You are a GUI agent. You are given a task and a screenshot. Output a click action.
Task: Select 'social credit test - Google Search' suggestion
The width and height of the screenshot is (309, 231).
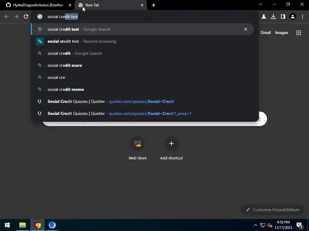point(142,29)
